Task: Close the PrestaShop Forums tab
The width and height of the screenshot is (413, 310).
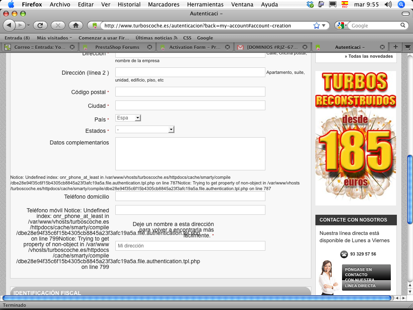Action: 149,47
